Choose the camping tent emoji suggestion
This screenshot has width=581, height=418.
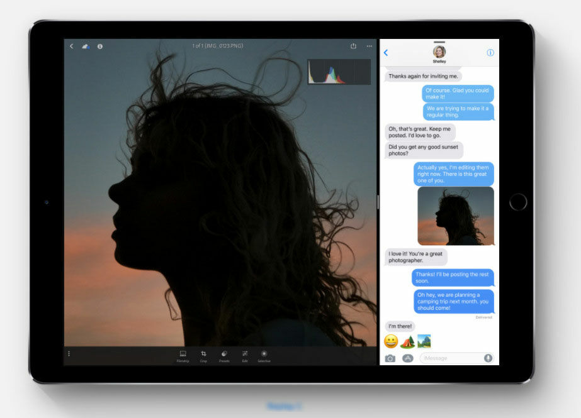pos(408,341)
